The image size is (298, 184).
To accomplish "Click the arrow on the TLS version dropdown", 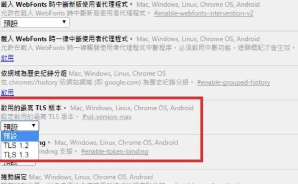I will point(34,125).
